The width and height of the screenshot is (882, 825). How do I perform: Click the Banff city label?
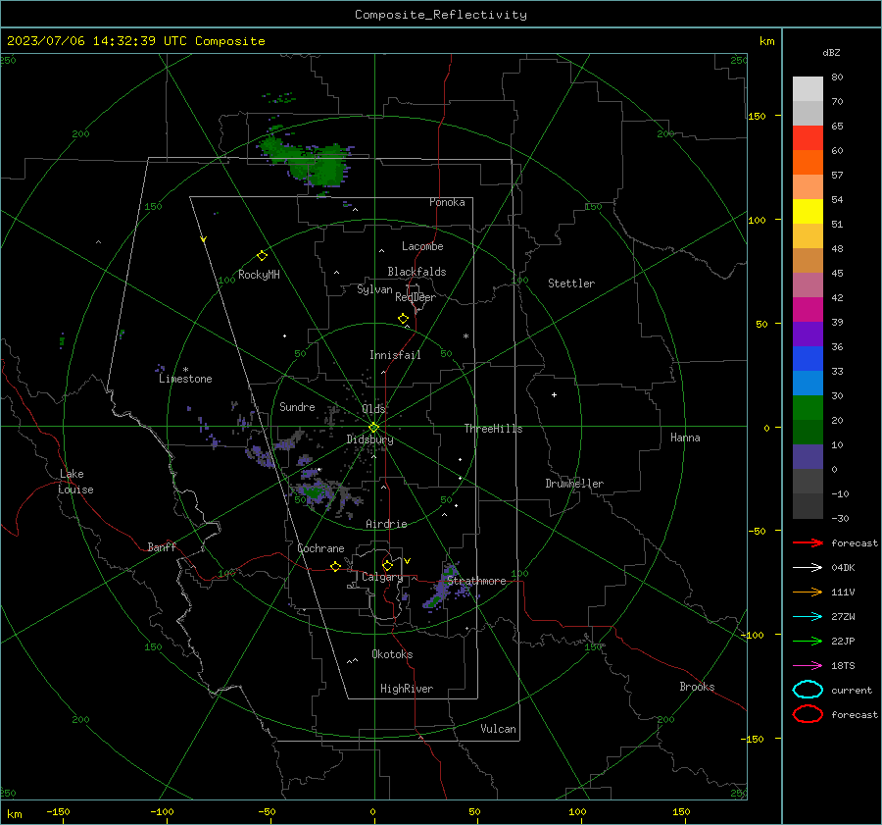click(x=162, y=546)
